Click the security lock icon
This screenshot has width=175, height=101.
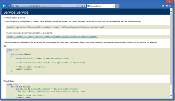tap(82, 6)
